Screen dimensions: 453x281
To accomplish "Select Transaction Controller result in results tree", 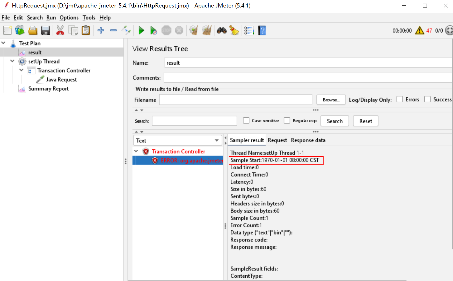I will coord(178,151).
